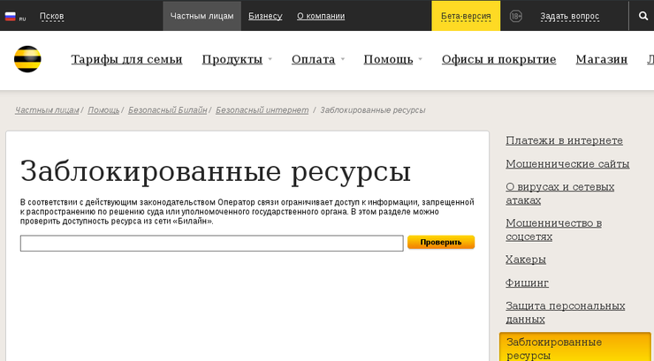Open the О компании section

point(321,16)
